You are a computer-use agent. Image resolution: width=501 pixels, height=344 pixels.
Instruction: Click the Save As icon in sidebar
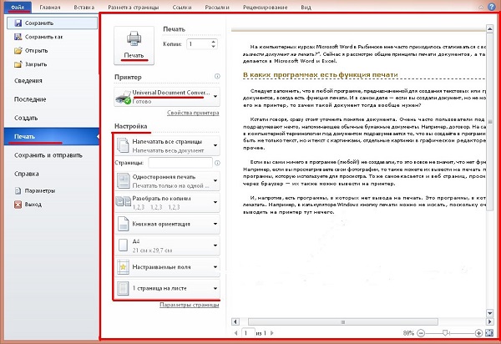9,37
